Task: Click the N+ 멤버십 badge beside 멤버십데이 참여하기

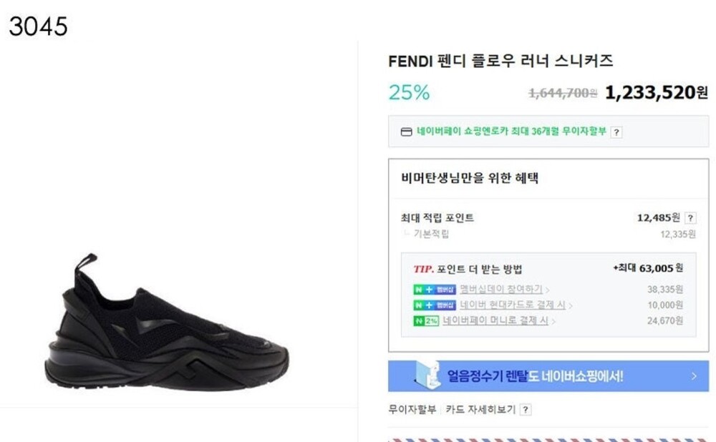Action: click(435, 290)
